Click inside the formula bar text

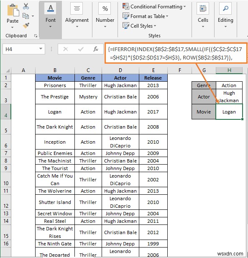click(x=176, y=53)
